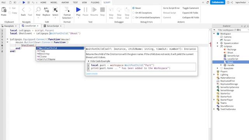Choose WaitForChild from autocomplete list
Image resolution: width=249 pixels, height=140 pixels.
tap(60, 48)
